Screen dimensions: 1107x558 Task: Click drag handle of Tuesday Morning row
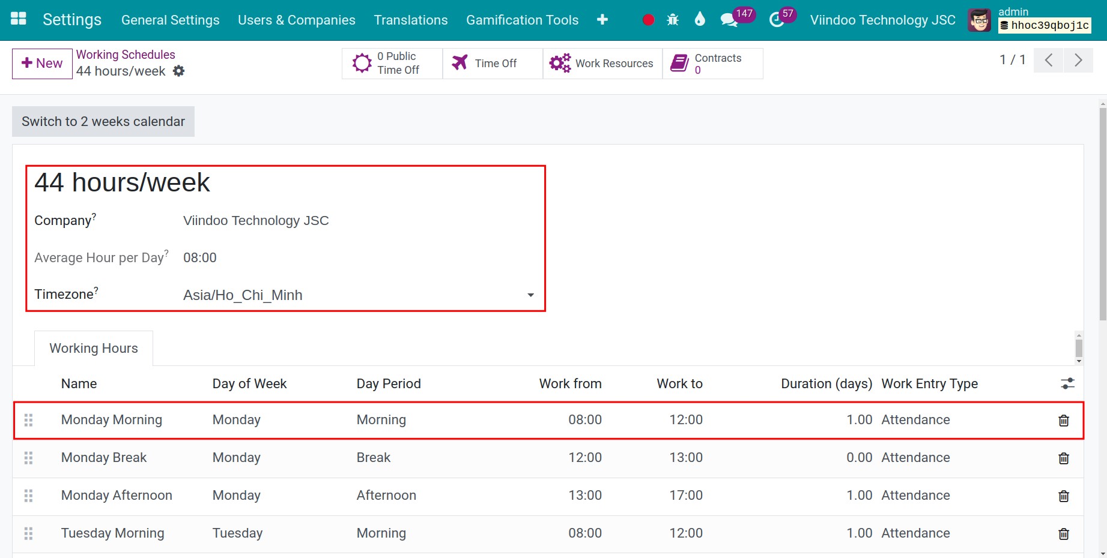[x=28, y=533]
